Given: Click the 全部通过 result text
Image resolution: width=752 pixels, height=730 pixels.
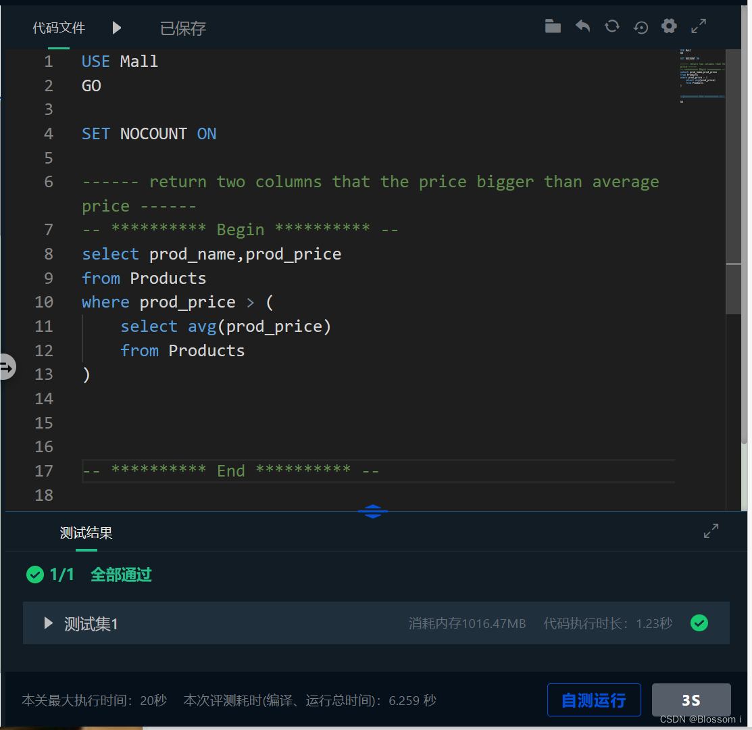Looking at the screenshot, I should click(x=121, y=575).
